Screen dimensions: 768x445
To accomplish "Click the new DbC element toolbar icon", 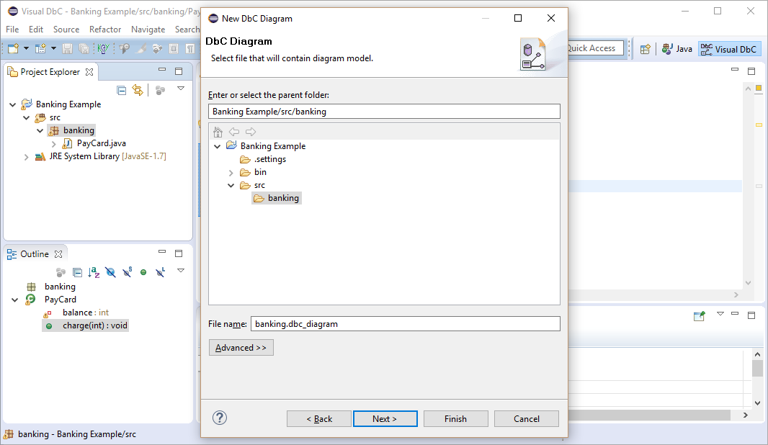I will click(x=40, y=48).
